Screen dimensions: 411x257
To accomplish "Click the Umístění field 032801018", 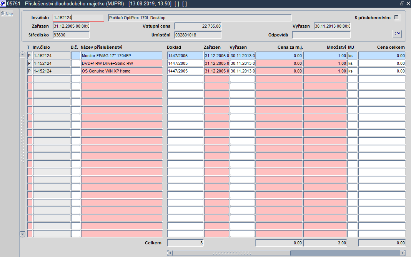I will click(x=198, y=35).
